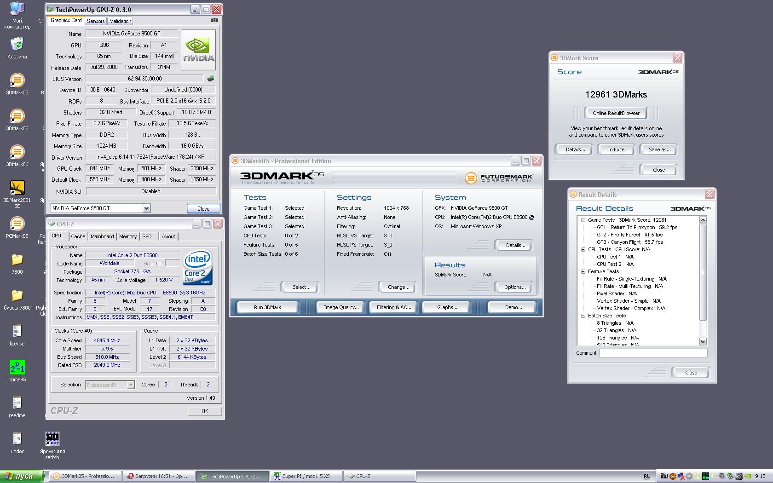This screenshot has height=483, width=773.
Task: Switch to the Validation tab in GPU-Z
Action: point(121,21)
